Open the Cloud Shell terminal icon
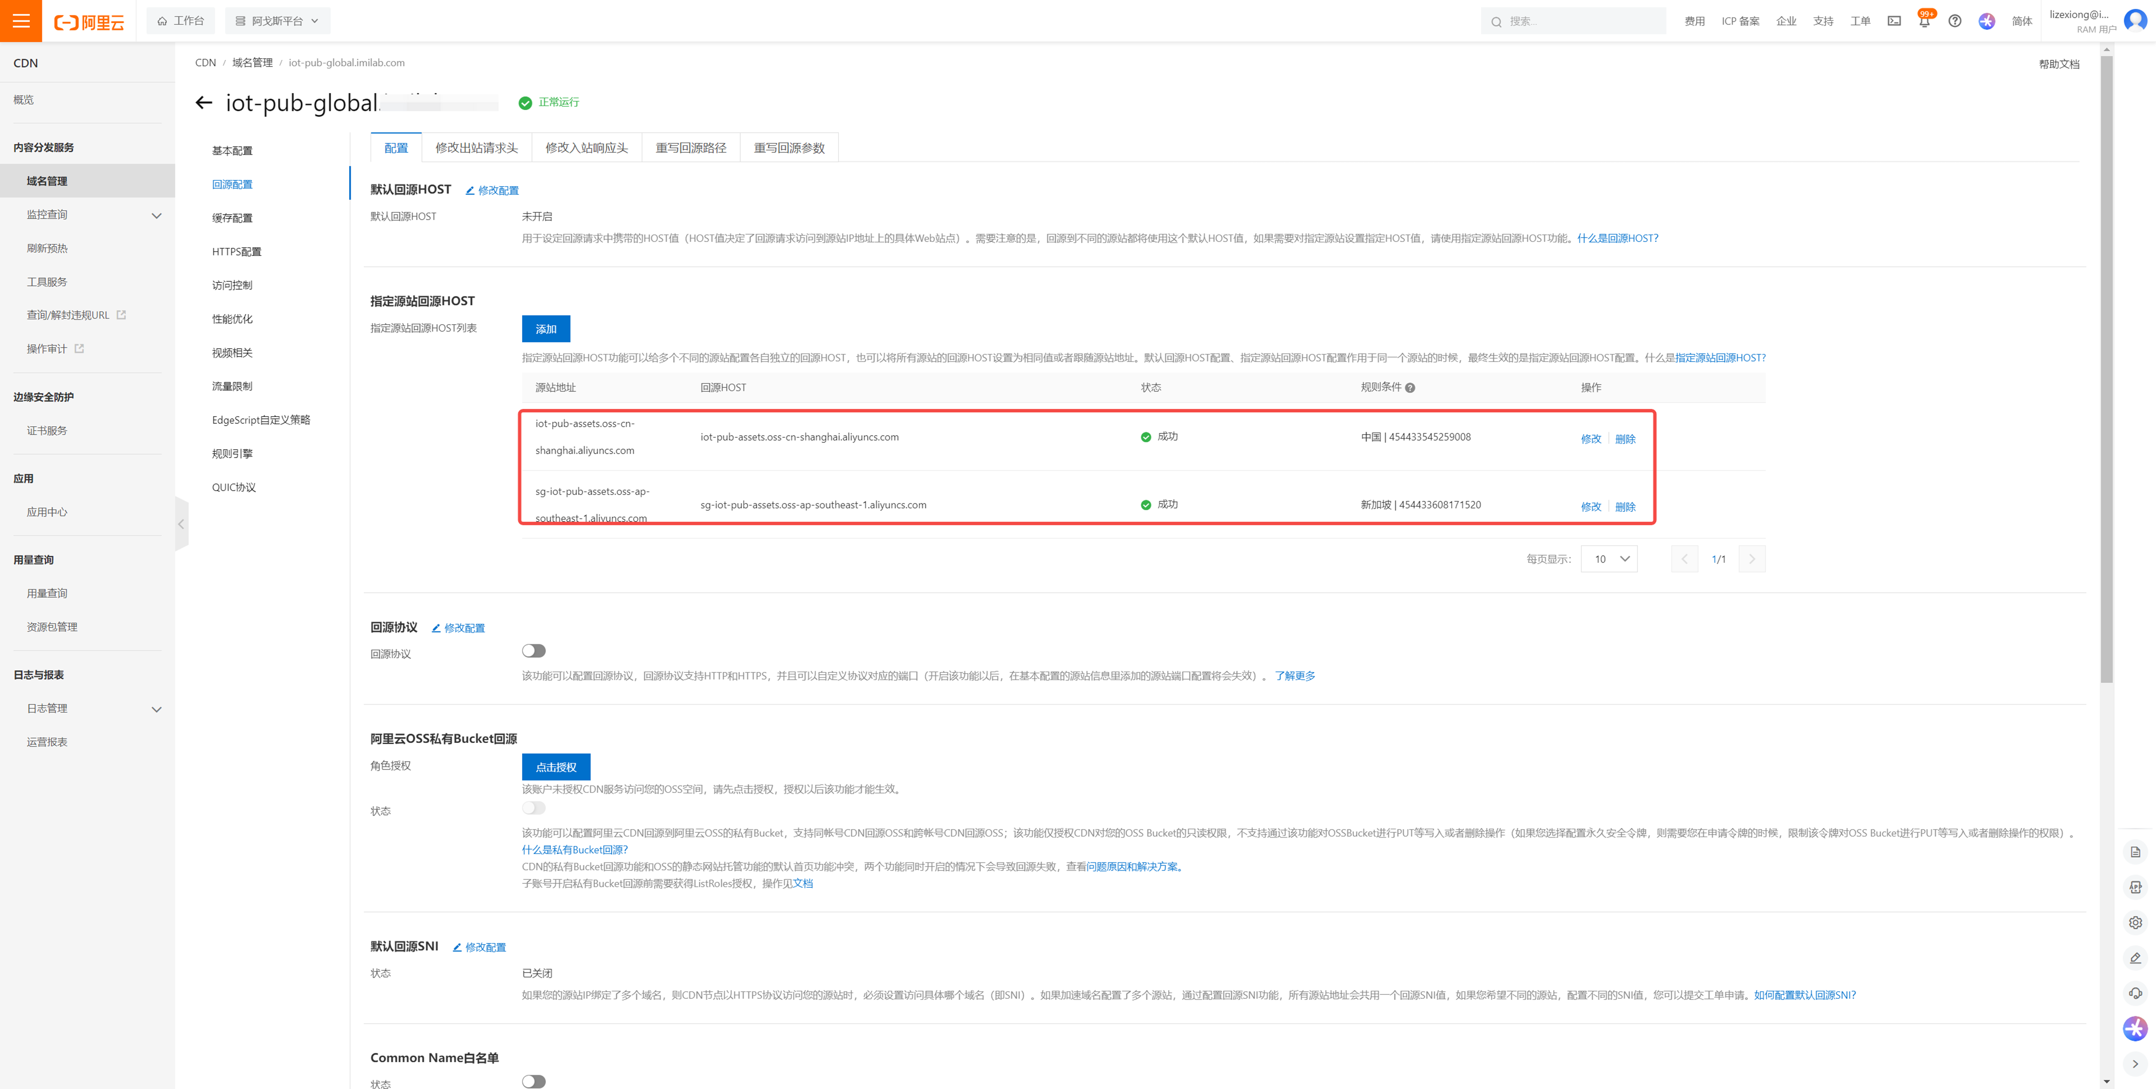2156x1089 pixels. [1894, 21]
